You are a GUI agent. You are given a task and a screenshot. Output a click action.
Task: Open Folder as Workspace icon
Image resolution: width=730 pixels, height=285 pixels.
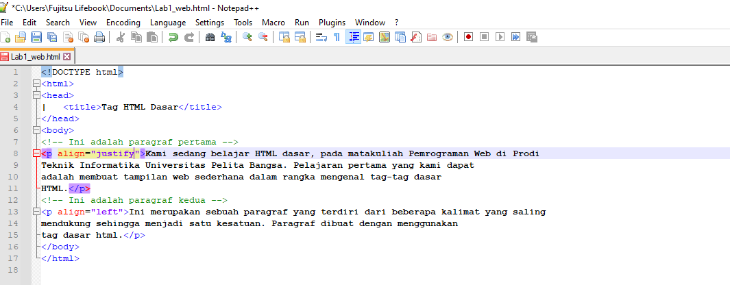[432, 37]
